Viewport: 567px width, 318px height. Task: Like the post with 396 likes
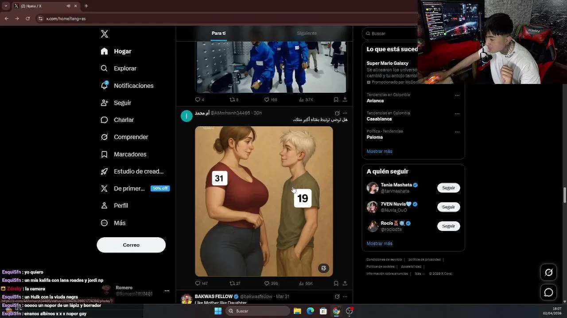tap(271, 284)
